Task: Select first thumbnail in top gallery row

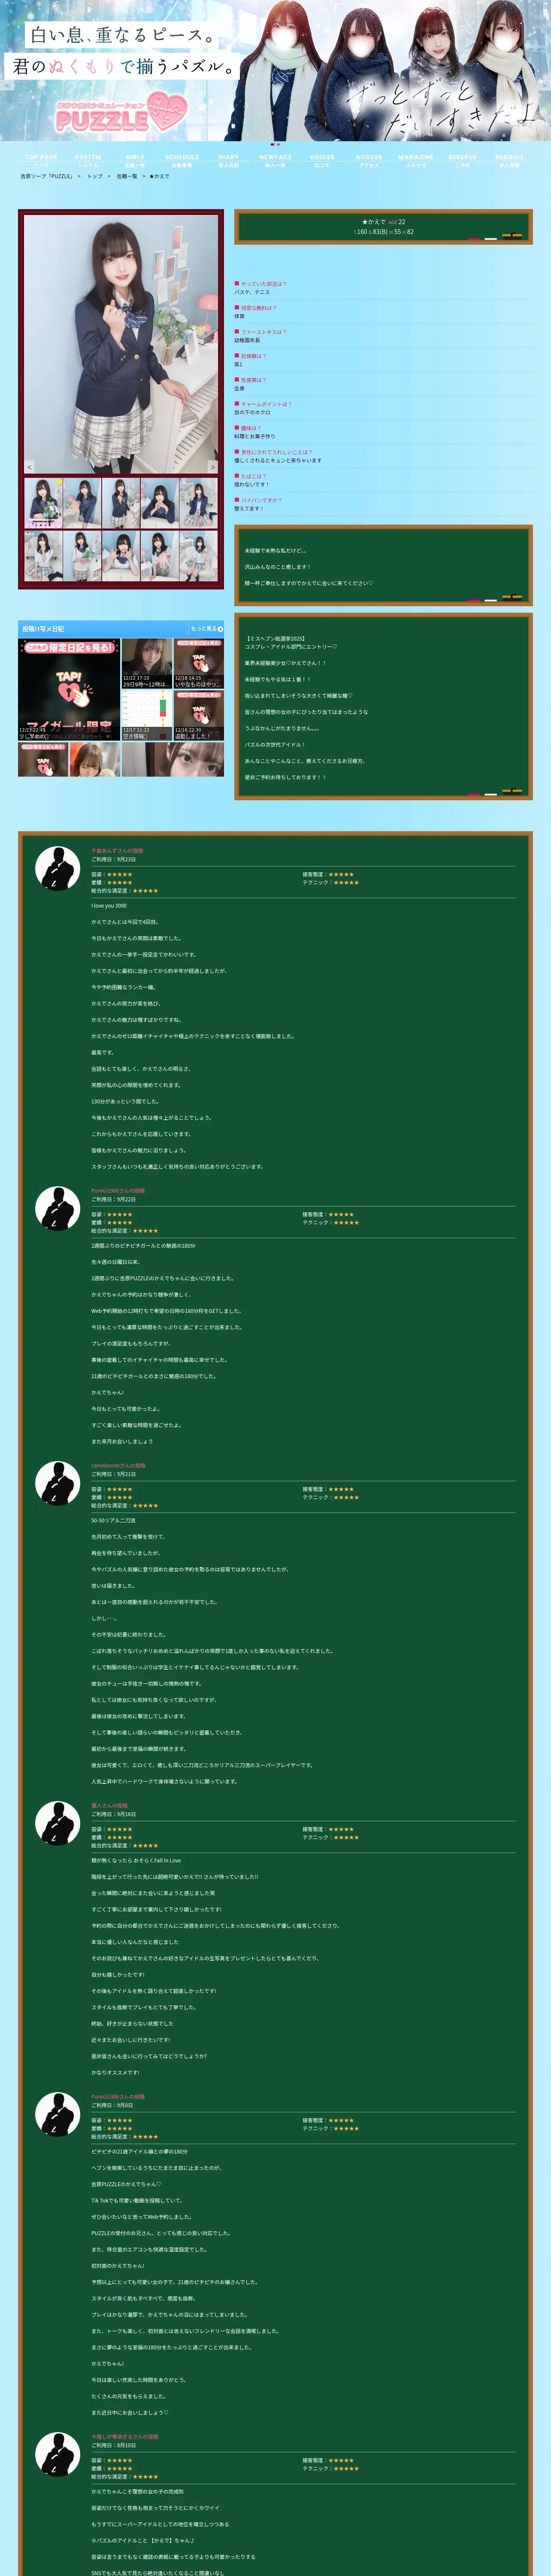Action: 43,503
